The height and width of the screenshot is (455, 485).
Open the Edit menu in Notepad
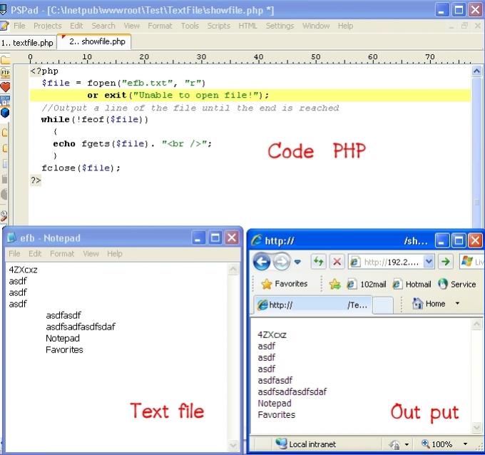click(x=35, y=254)
